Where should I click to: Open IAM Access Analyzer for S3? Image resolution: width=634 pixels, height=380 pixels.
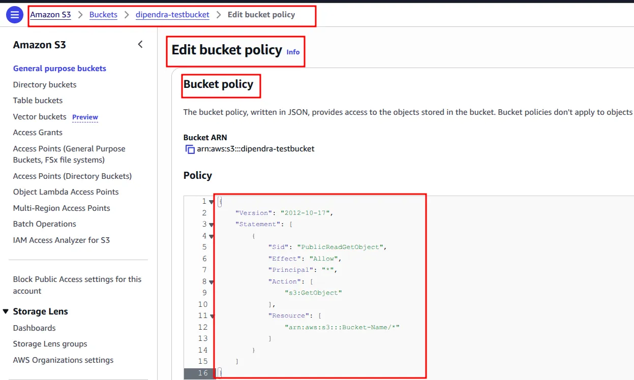(61, 240)
